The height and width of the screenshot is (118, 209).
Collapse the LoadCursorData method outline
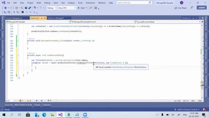[x=18, y=55]
